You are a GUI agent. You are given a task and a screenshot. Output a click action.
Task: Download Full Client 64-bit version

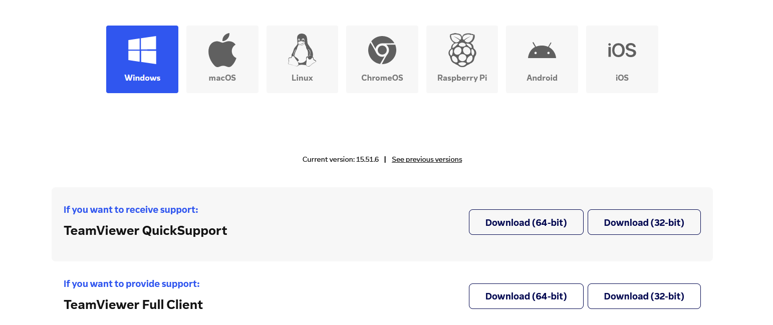(526, 296)
